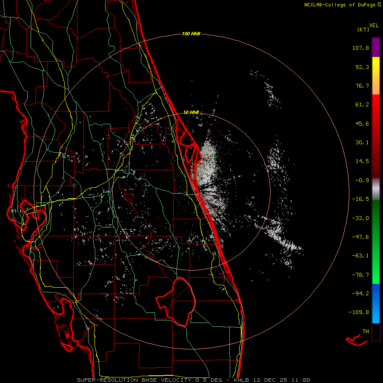Click the VEL legend title
383x383 pixels.
(374, 26)
